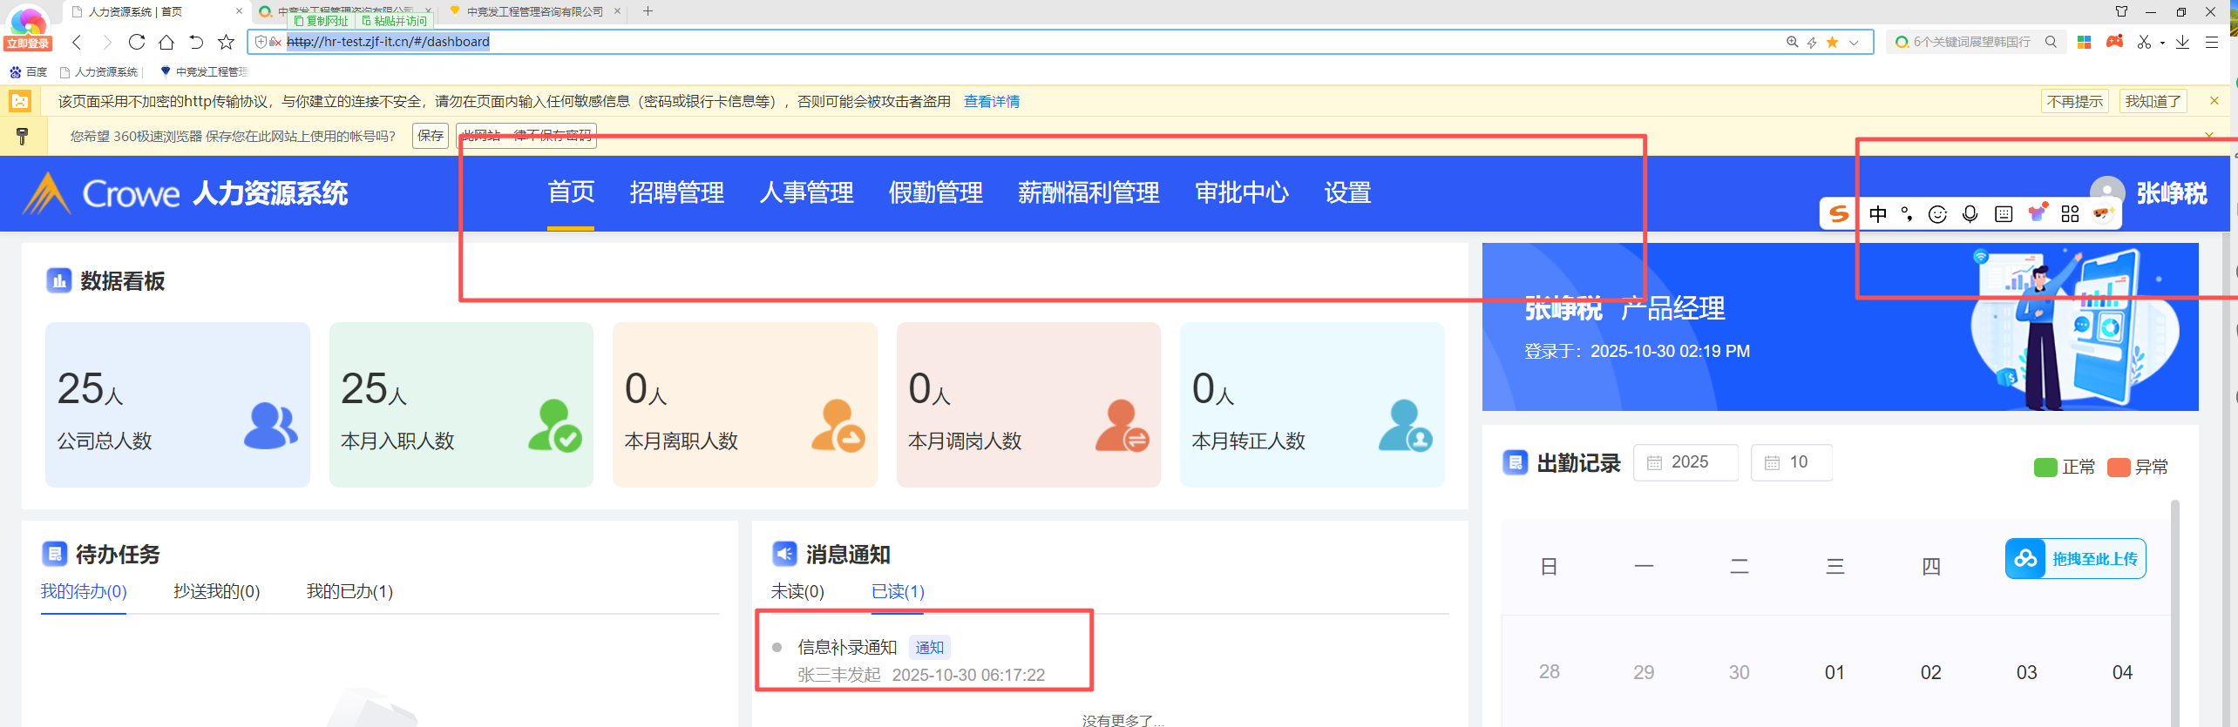
Task: Go back in the browser toolbar
Action: point(77,42)
